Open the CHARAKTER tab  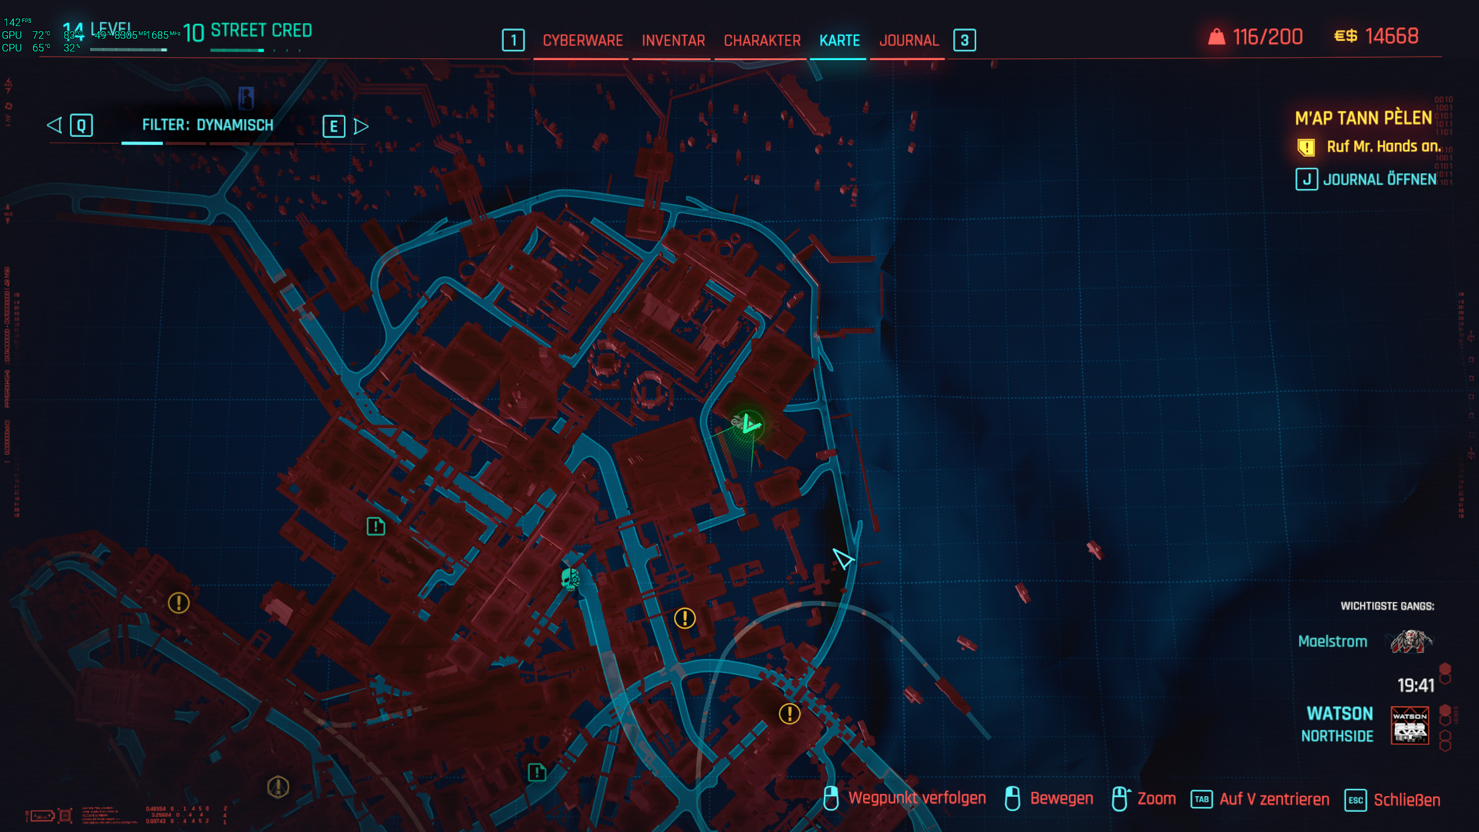pos(761,40)
